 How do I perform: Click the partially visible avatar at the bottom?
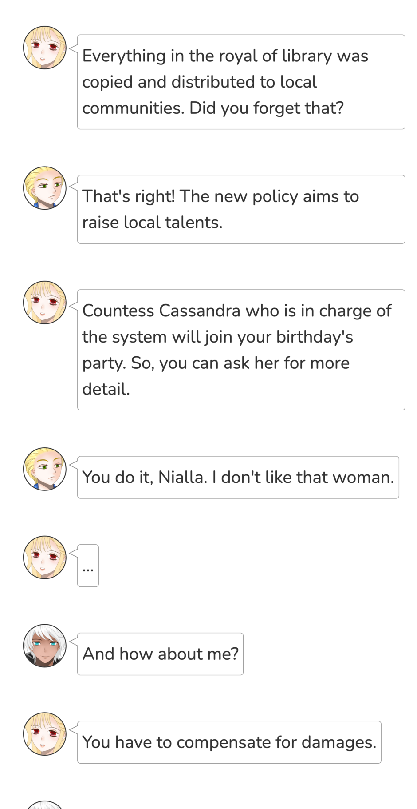coord(44,805)
